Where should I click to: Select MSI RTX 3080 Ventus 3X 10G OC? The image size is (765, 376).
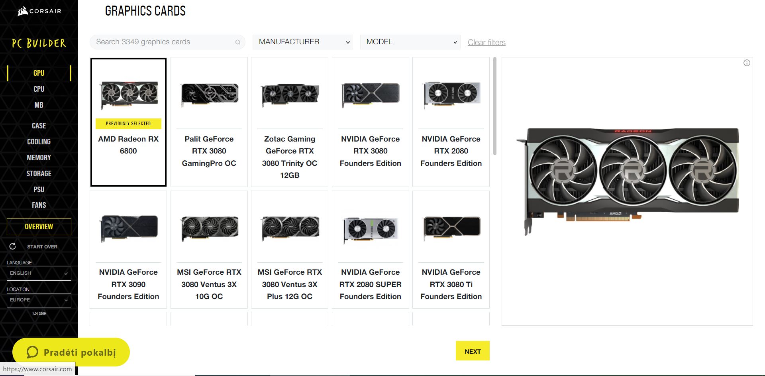coord(209,250)
